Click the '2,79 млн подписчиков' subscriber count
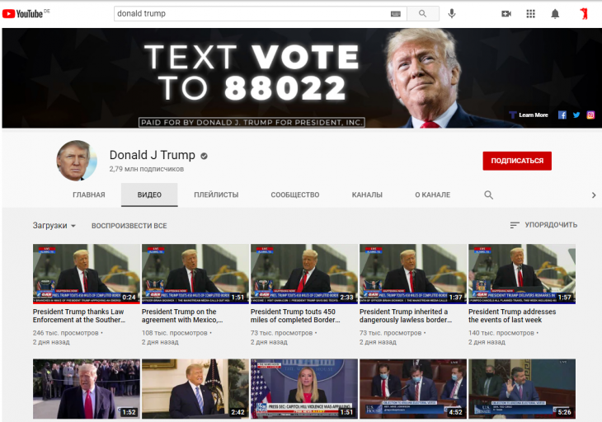The width and height of the screenshot is (602, 422). (147, 169)
